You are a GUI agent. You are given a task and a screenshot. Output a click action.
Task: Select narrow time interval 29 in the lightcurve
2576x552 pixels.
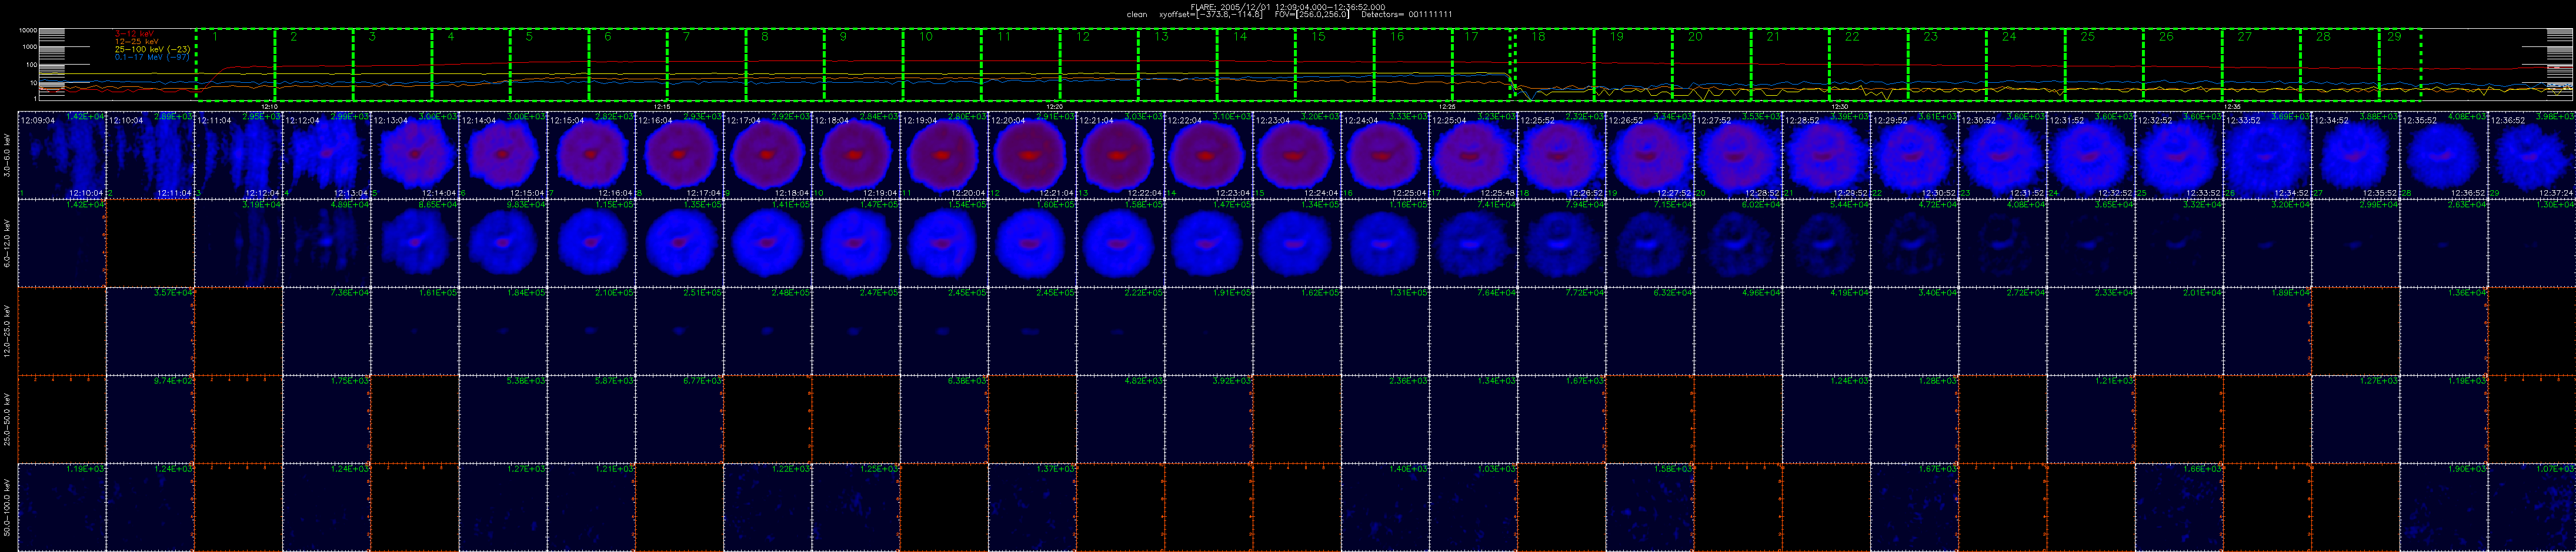[2400, 65]
